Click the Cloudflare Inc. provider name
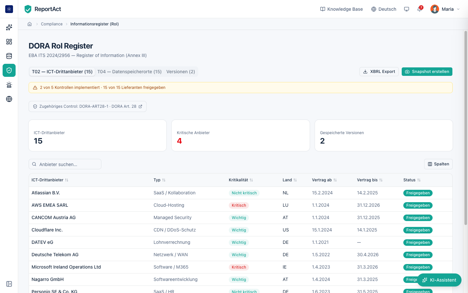The height and width of the screenshot is (293, 468). [47, 230]
